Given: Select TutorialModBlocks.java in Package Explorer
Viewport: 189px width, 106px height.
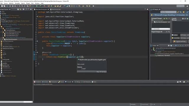Looking at the screenshot, I should 12,34.
